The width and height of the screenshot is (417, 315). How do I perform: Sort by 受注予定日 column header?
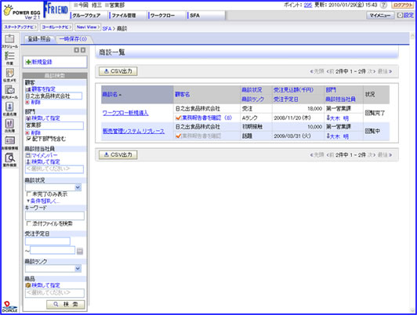(x=286, y=100)
